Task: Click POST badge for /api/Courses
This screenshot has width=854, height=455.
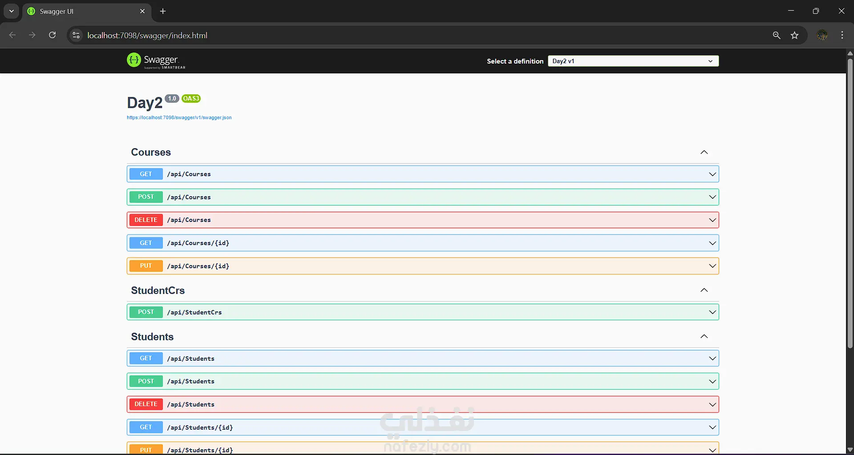Action: point(146,197)
